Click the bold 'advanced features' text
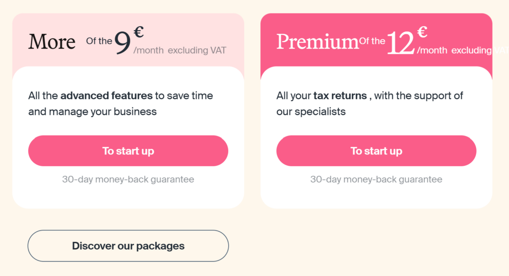 pos(106,95)
